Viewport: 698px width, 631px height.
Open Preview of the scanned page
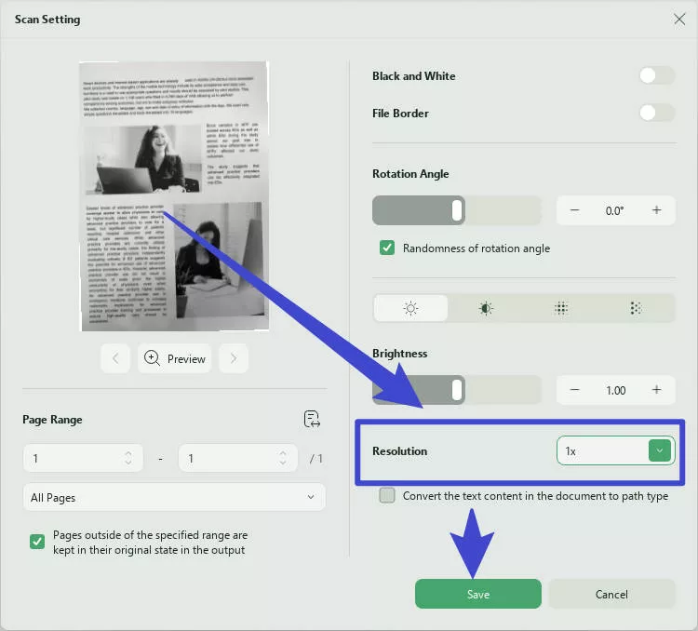175,358
